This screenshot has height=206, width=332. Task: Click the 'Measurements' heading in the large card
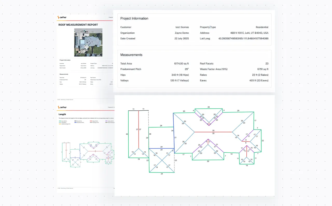(131, 55)
